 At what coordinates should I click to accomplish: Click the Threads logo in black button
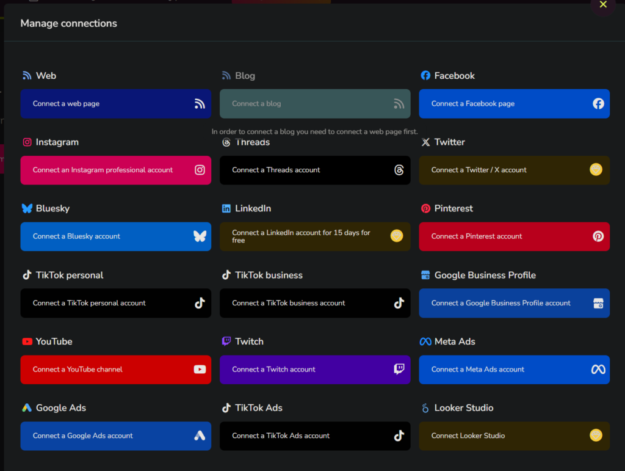point(399,170)
